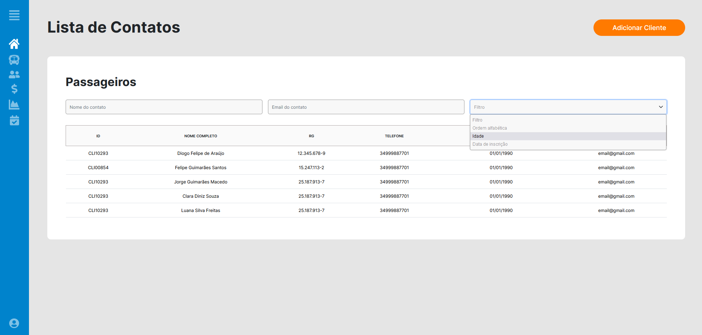Click the Lista de Contatos title
The image size is (702, 335).
pyautogui.click(x=114, y=27)
